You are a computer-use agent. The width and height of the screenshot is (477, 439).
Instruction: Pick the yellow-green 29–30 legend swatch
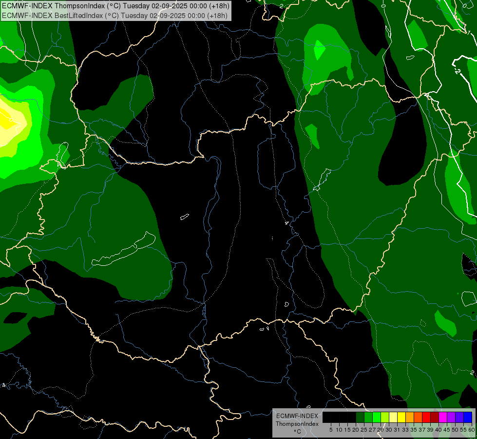385,417
